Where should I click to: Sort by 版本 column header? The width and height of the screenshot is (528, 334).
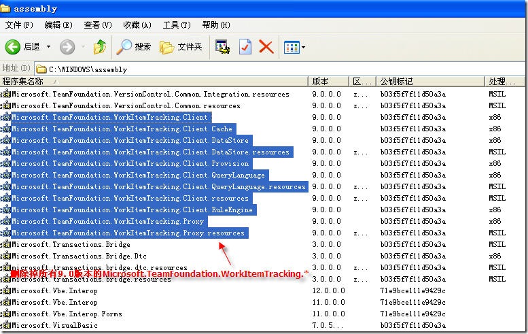click(x=328, y=81)
